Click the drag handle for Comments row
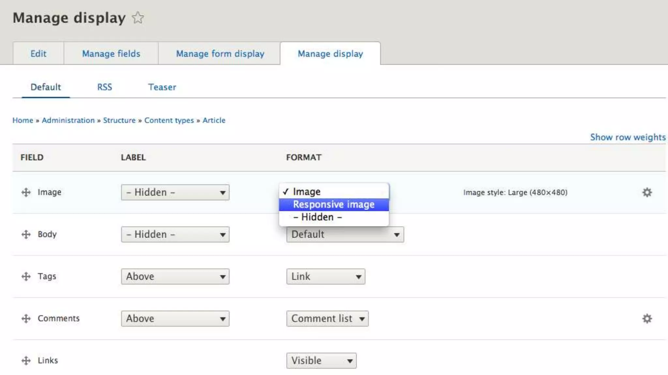Screen dimensions: 668x375 click(x=26, y=318)
